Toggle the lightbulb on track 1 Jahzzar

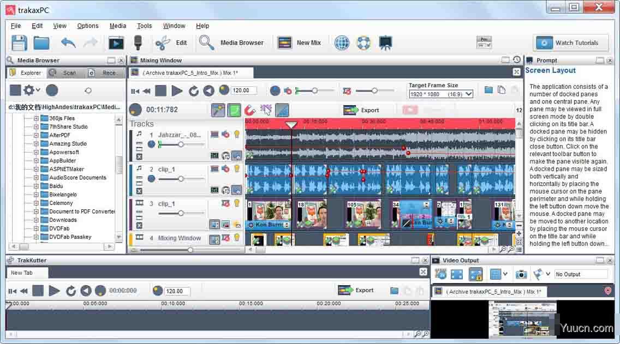tap(237, 134)
